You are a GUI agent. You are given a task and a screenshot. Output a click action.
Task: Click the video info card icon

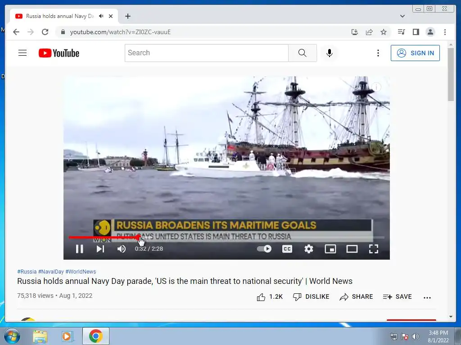(x=376, y=87)
